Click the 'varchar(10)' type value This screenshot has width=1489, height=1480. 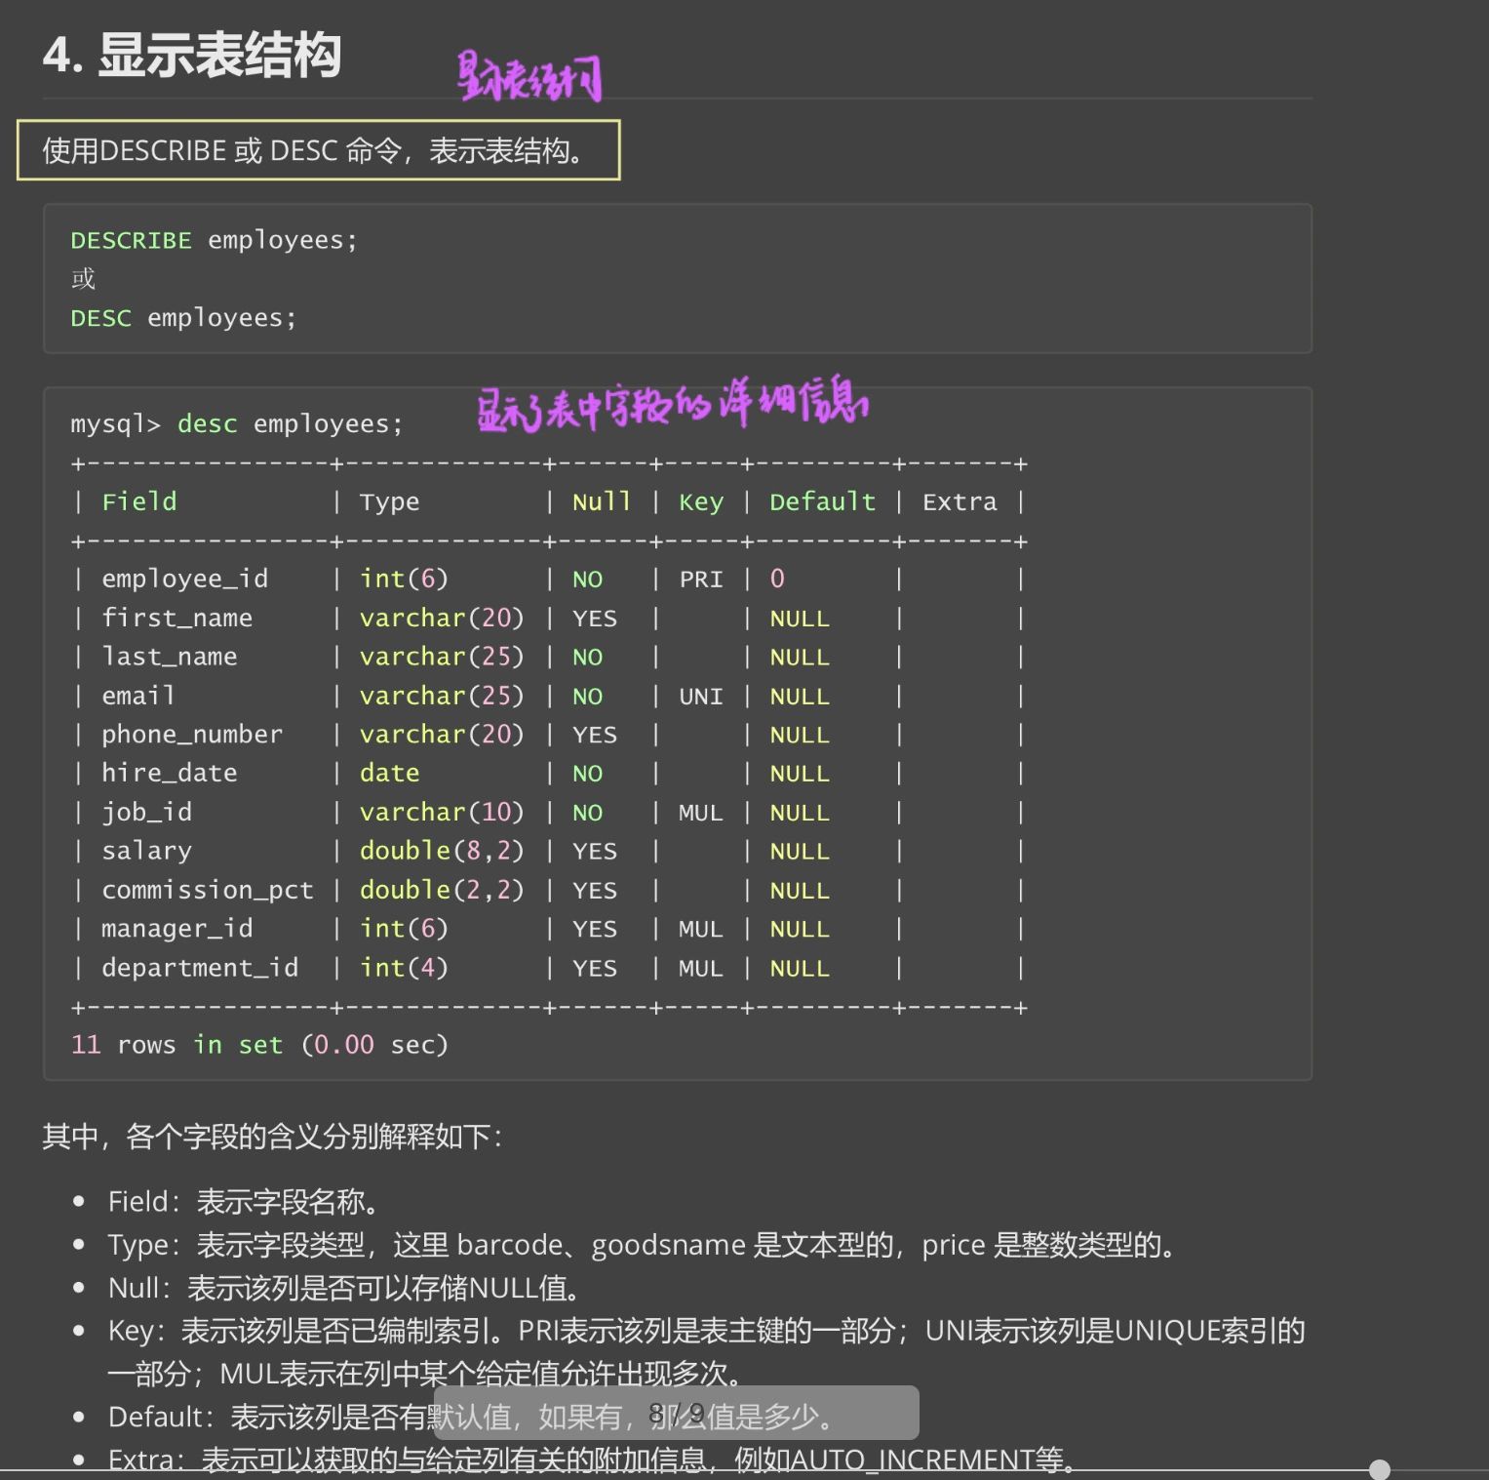point(442,812)
